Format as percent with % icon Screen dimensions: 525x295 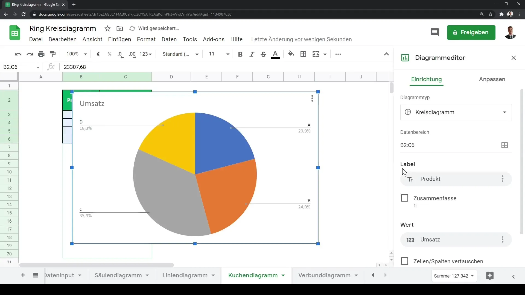pos(109,54)
